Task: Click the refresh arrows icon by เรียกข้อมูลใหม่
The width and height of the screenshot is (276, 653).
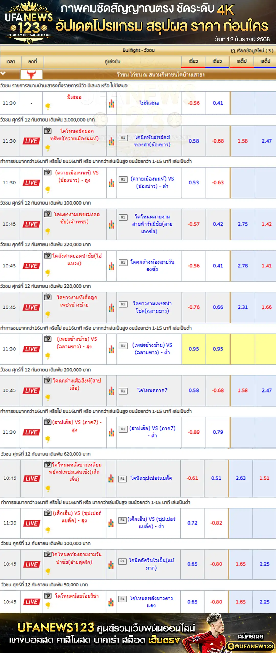Action: pyautogui.click(x=233, y=51)
